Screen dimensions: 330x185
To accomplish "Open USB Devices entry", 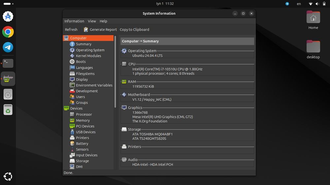I will tap(86, 132).
